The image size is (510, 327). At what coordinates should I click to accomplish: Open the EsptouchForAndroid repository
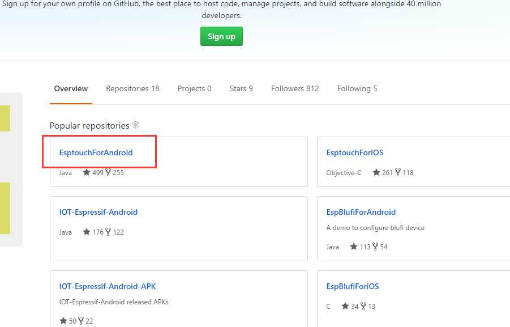(x=96, y=152)
